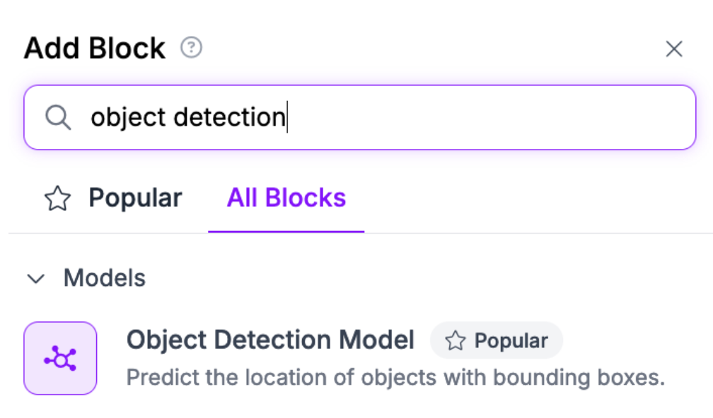Screen dimensions: 713x418
Task: Click the "Add Block" panel heading
Action: [x=95, y=49]
